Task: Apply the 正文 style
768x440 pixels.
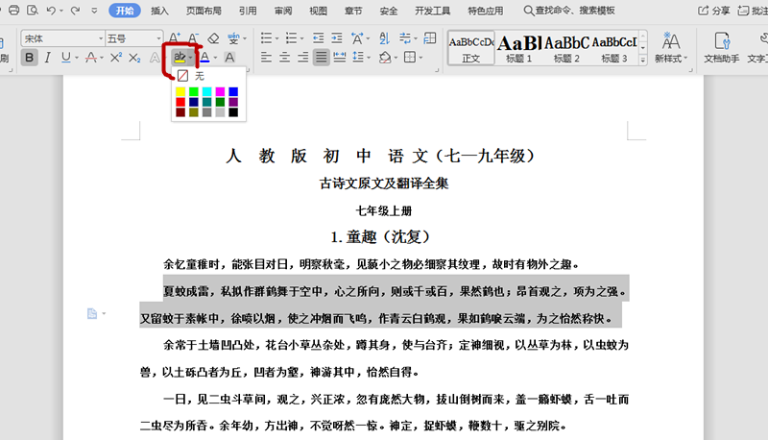Action: click(x=471, y=47)
